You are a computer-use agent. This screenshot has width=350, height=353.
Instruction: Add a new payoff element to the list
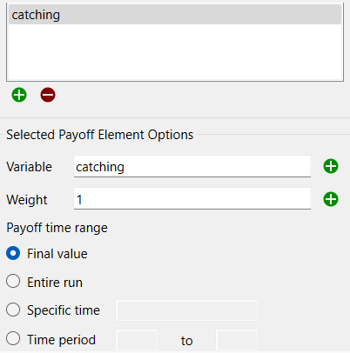click(x=19, y=95)
